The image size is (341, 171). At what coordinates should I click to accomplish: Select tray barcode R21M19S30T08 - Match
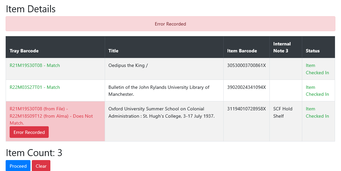click(35, 66)
